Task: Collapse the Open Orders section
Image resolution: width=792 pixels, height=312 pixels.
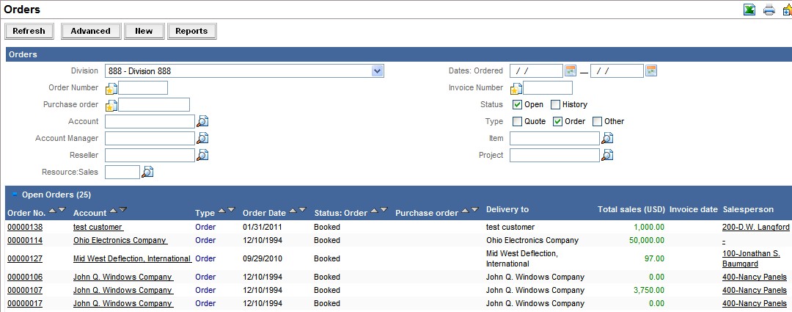Action: (14, 195)
